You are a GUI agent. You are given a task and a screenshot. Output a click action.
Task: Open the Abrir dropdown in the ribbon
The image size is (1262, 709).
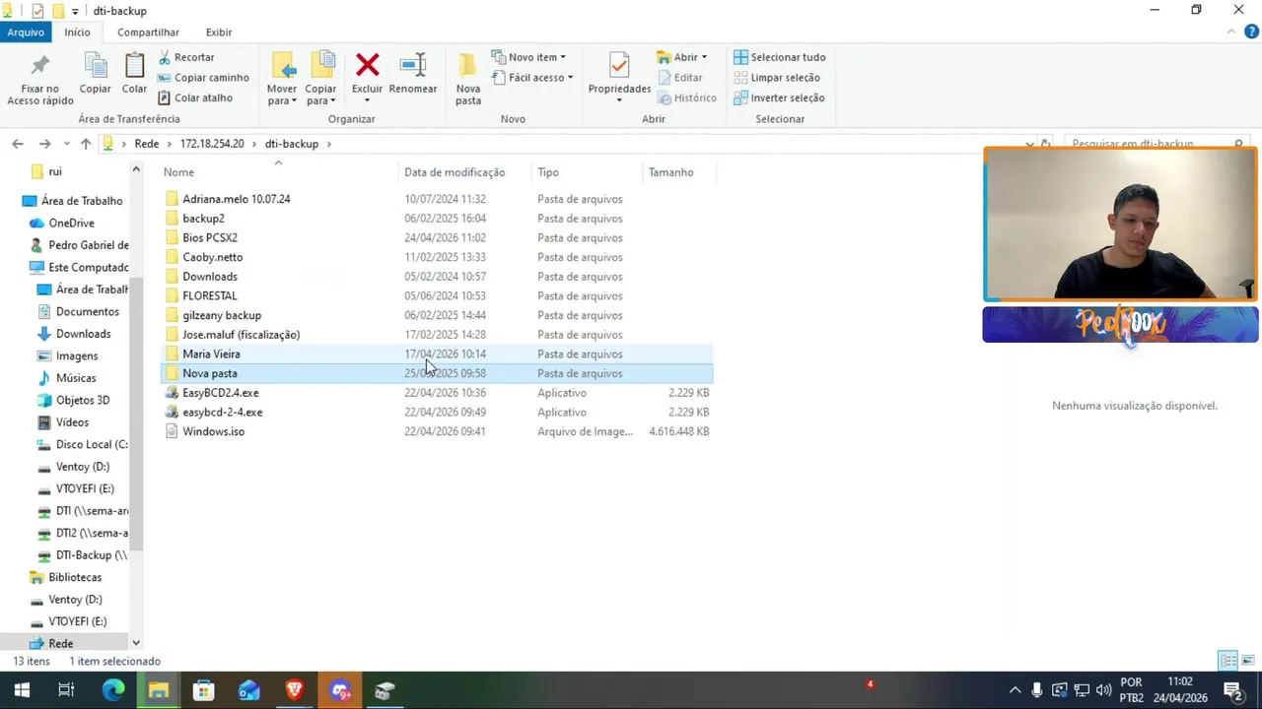point(681,57)
